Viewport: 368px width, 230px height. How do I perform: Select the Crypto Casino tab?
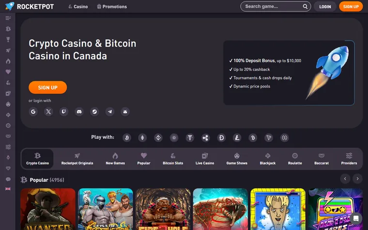[x=38, y=159]
